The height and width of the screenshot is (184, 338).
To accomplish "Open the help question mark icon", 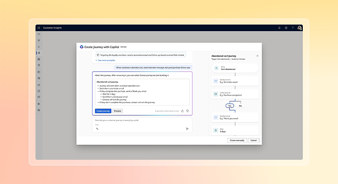I will click(x=293, y=28).
